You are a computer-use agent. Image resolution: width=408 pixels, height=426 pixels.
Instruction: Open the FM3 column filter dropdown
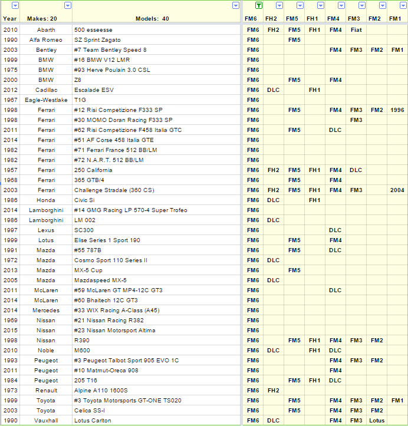point(362,5)
